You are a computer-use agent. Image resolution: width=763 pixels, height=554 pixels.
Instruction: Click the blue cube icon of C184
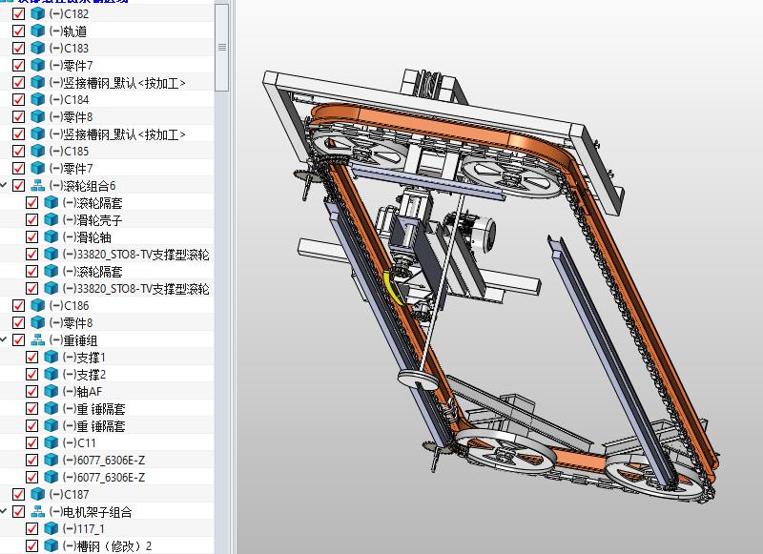point(37,99)
